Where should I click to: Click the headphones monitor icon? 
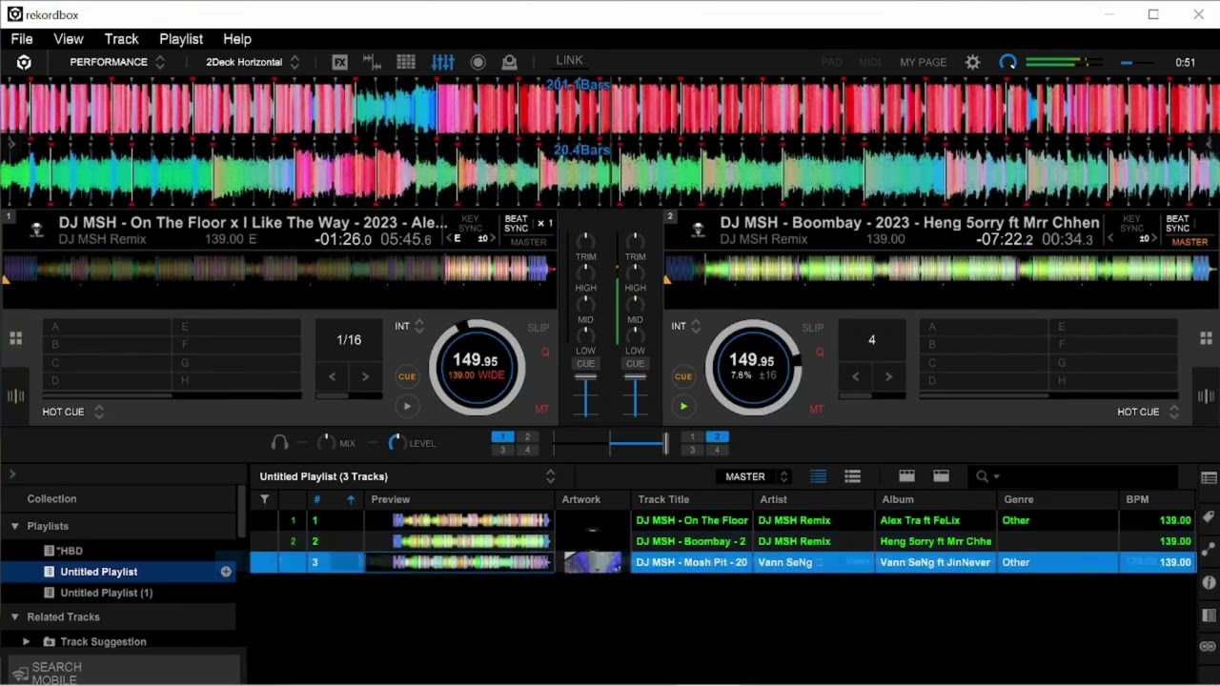click(x=279, y=443)
